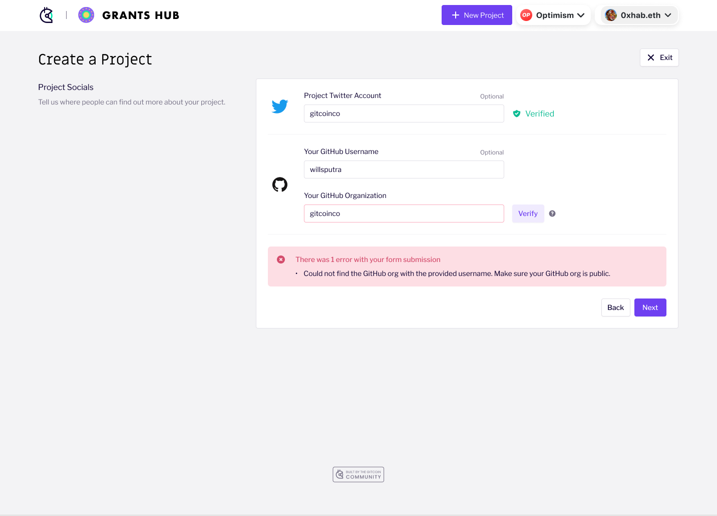Click the Twitter bird icon beside the account field
Viewport: 717px width, 516px height.
(279, 106)
